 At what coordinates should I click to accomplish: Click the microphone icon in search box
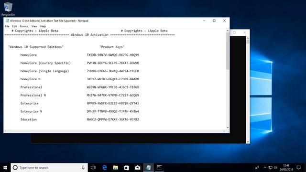pos(83,168)
